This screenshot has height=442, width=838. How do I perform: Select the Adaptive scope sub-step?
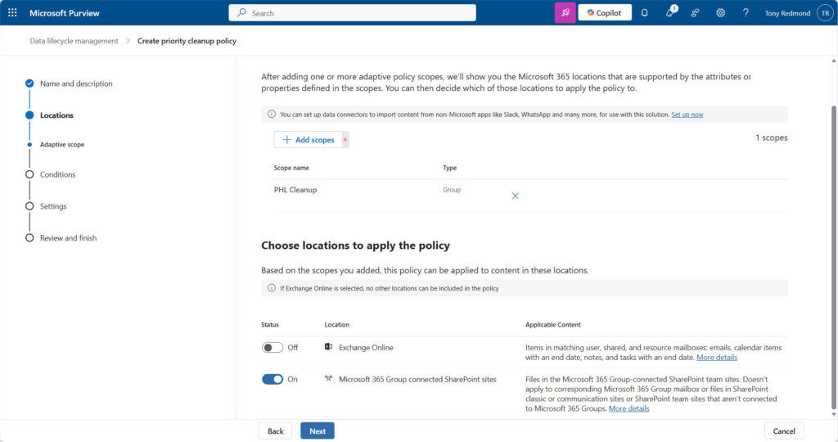point(62,144)
